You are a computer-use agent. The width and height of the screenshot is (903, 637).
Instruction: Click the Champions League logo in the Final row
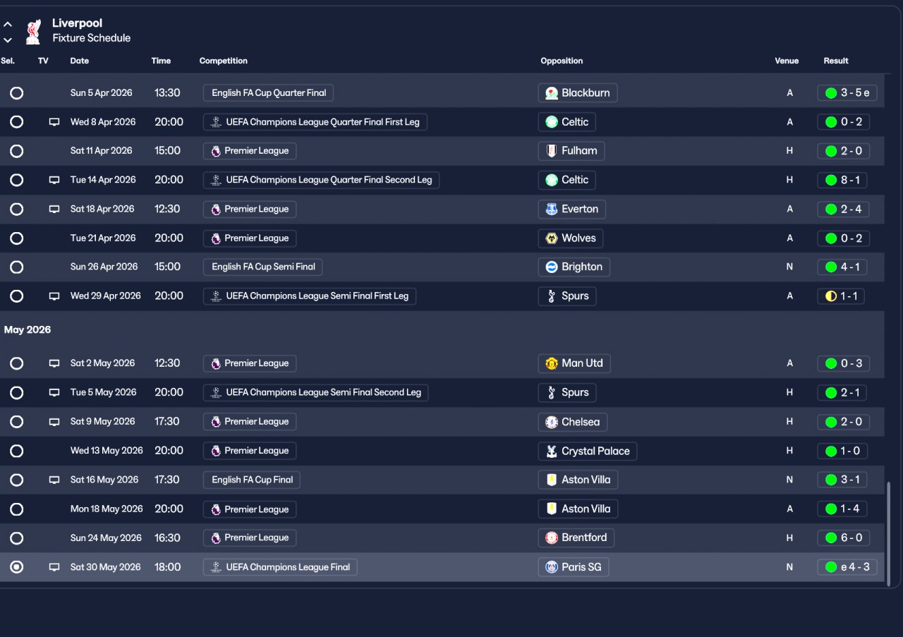point(216,567)
